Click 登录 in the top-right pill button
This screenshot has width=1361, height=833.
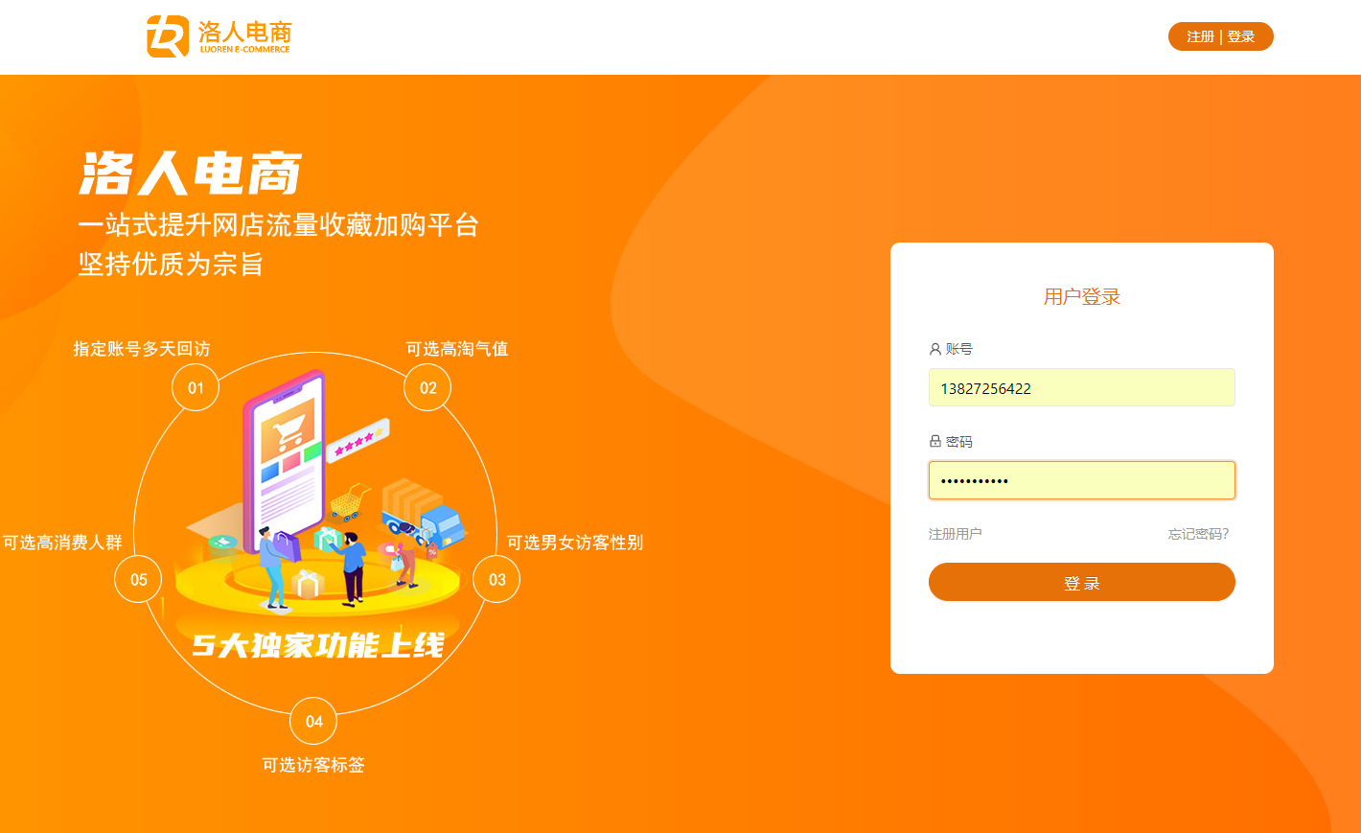(1241, 36)
